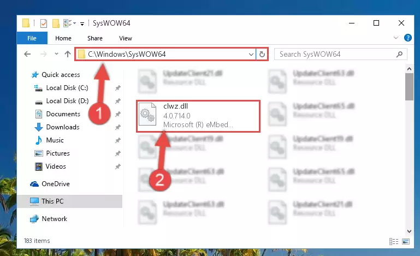Image resolution: width=420 pixels, height=256 pixels.
Task: Click the pin icon next to Pictures
Action: [117, 153]
